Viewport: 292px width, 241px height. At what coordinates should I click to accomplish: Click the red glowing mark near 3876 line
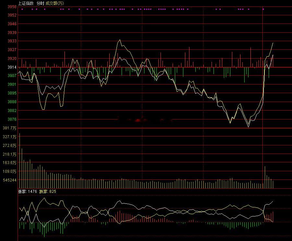pyautogui.click(x=138, y=120)
